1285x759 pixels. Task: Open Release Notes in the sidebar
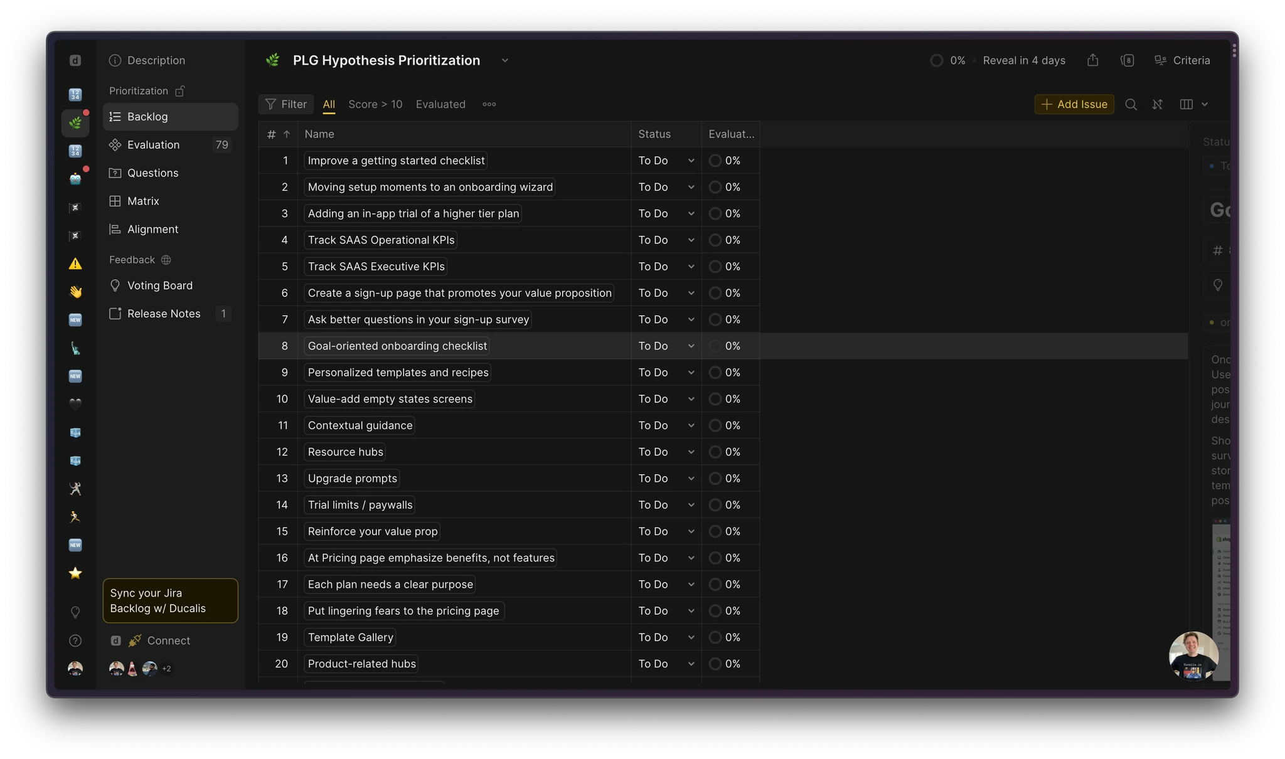pos(171,314)
